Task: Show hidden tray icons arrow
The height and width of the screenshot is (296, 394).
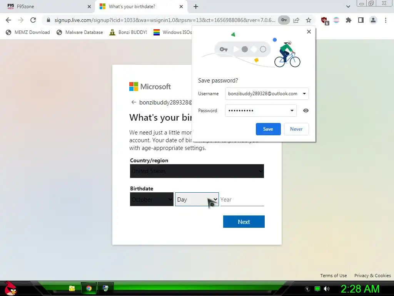Action: point(307,289)
